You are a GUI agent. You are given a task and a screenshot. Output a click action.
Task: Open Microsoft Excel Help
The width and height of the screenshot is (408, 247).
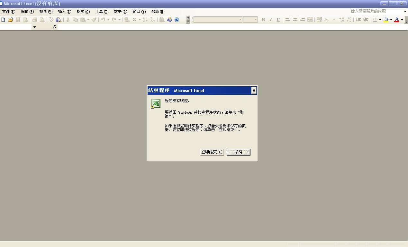[177, 19]
